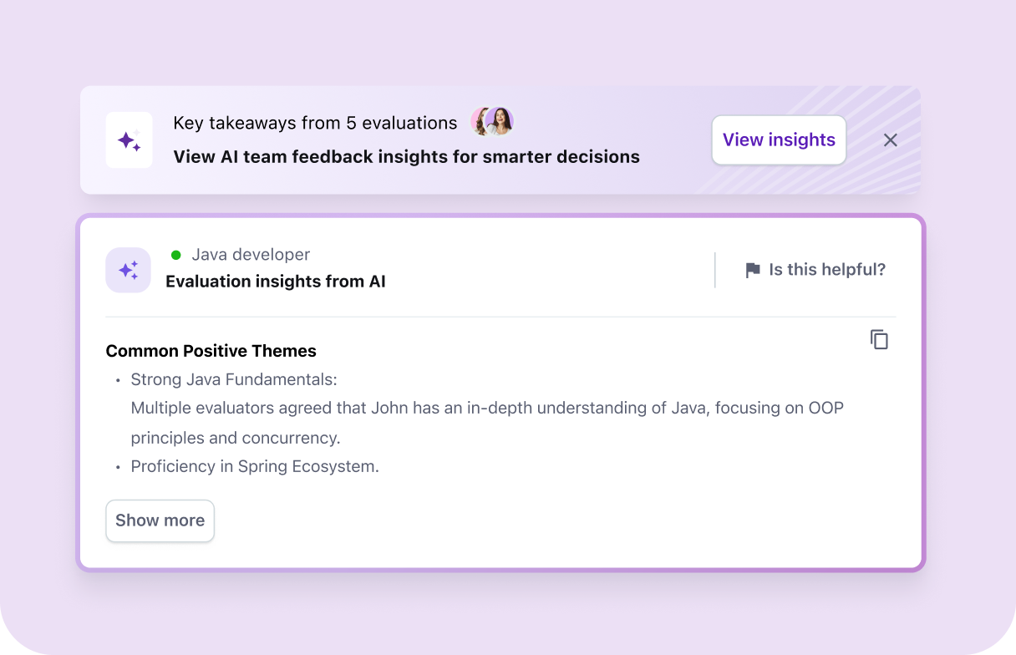The height and width of the screenshot is (655, 1016).
Task: Click the "Common Positive Themes" heading
Action: point(211,351)
